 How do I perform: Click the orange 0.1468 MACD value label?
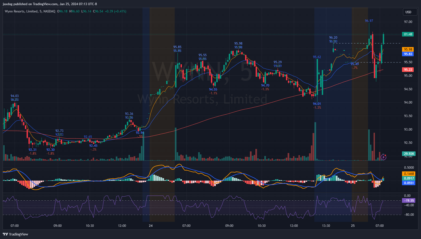(409, 174)
